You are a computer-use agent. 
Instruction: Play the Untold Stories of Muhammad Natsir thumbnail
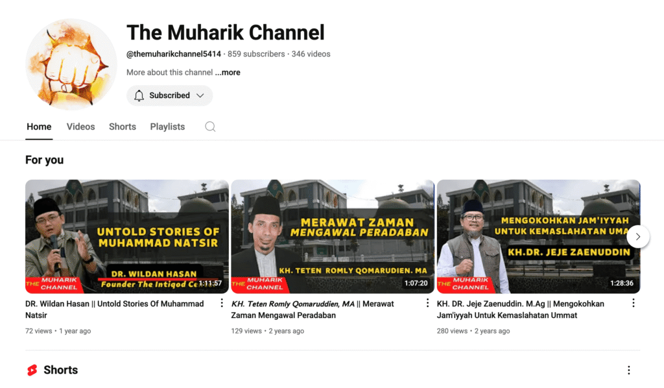pyautogui.click(x=126, y=236)
